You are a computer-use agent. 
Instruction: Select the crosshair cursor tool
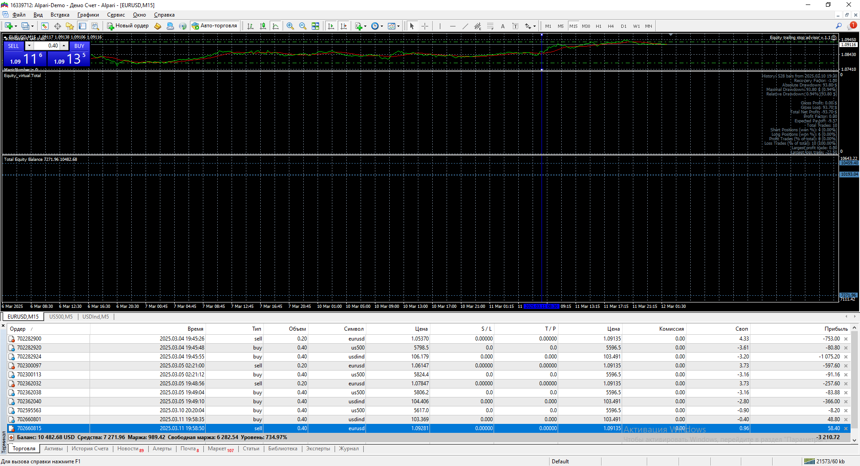(425, 26)
